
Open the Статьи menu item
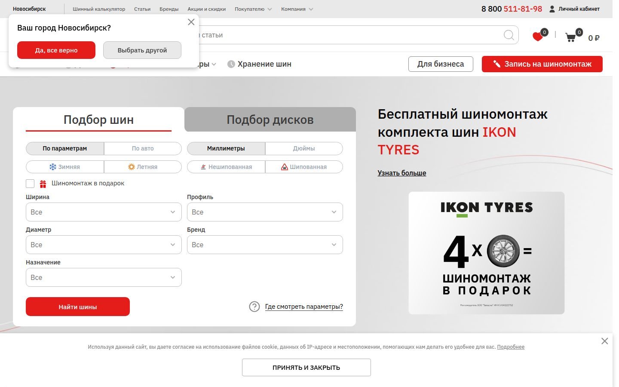click(142, 9)
